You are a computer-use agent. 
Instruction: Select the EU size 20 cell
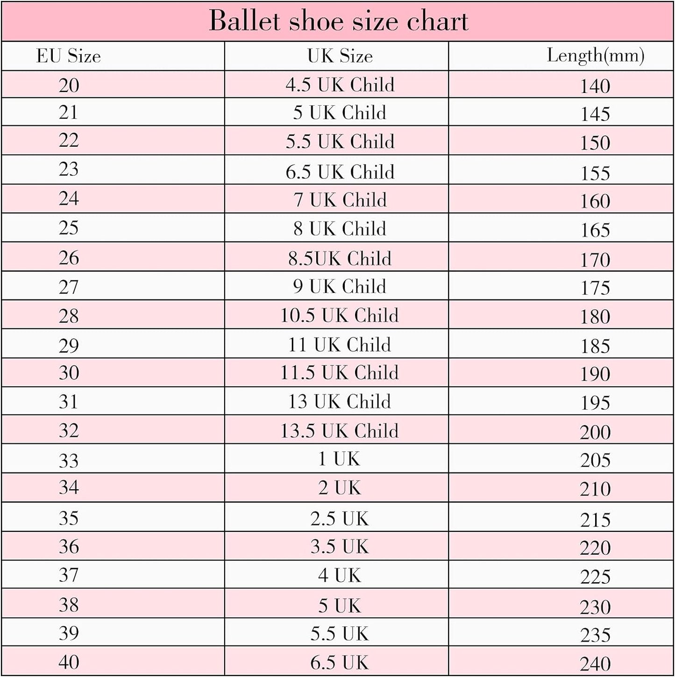click(69, 85)
